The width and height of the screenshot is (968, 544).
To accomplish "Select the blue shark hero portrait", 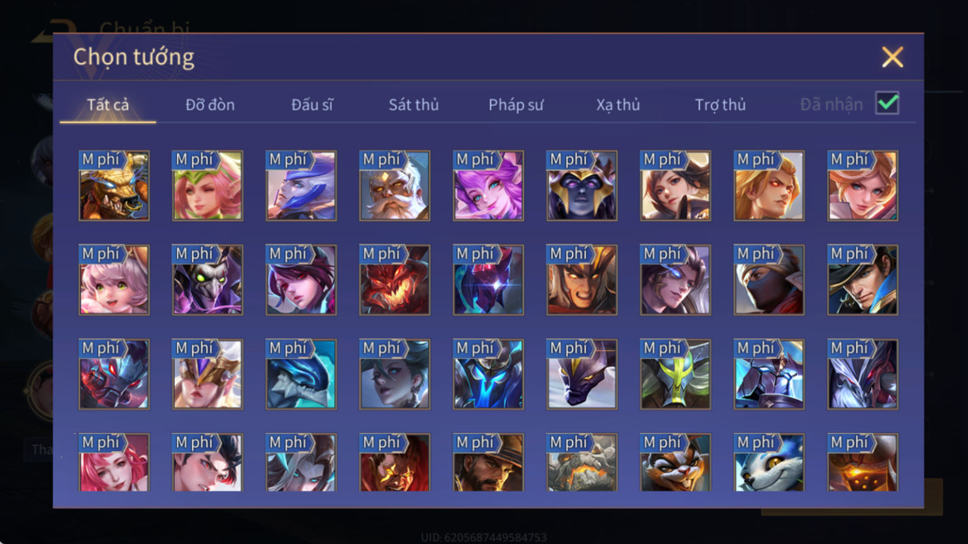I will click(x=301, y=374).
